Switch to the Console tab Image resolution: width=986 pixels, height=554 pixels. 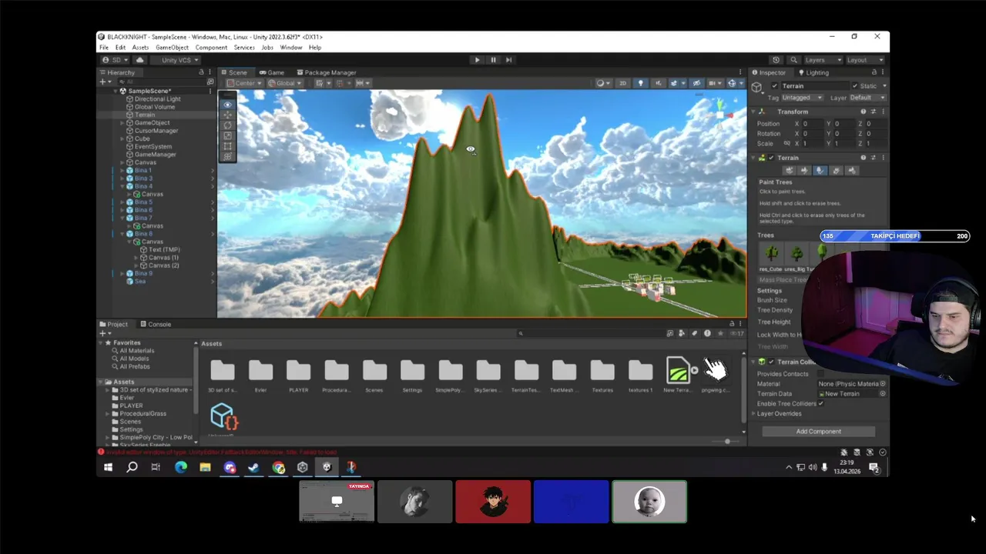click(x=156, y=324)
